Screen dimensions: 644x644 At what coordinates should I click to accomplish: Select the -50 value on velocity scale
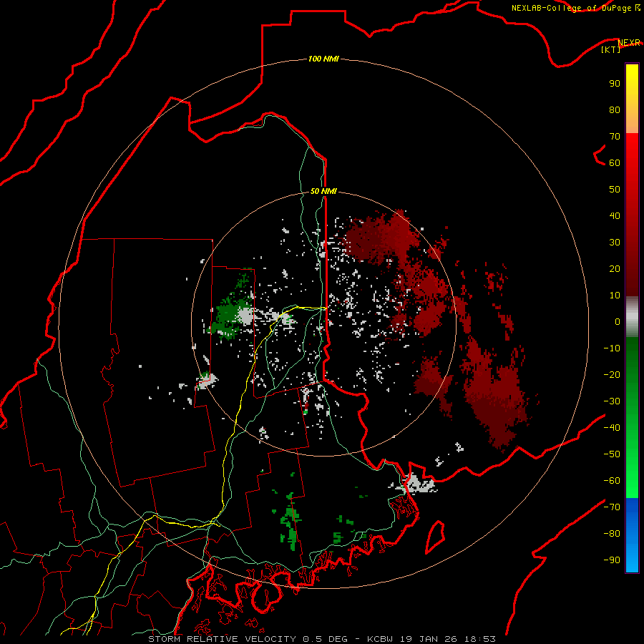(x=612, y=454)
